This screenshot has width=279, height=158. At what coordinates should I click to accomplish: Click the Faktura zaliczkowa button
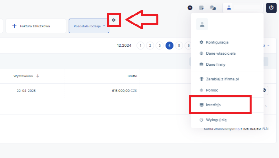36,26
